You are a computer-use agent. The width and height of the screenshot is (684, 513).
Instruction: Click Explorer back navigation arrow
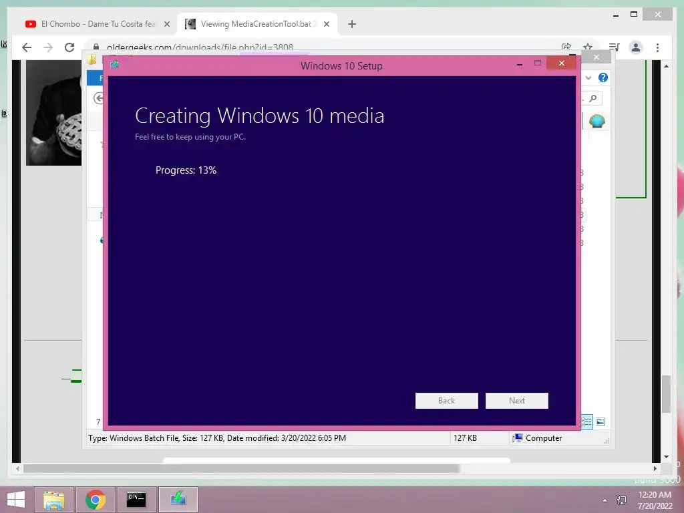[99, 98]
